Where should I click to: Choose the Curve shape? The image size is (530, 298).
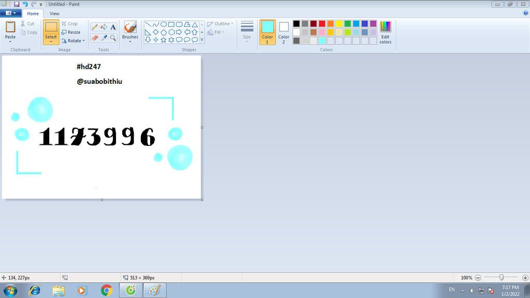coord(155,24)
